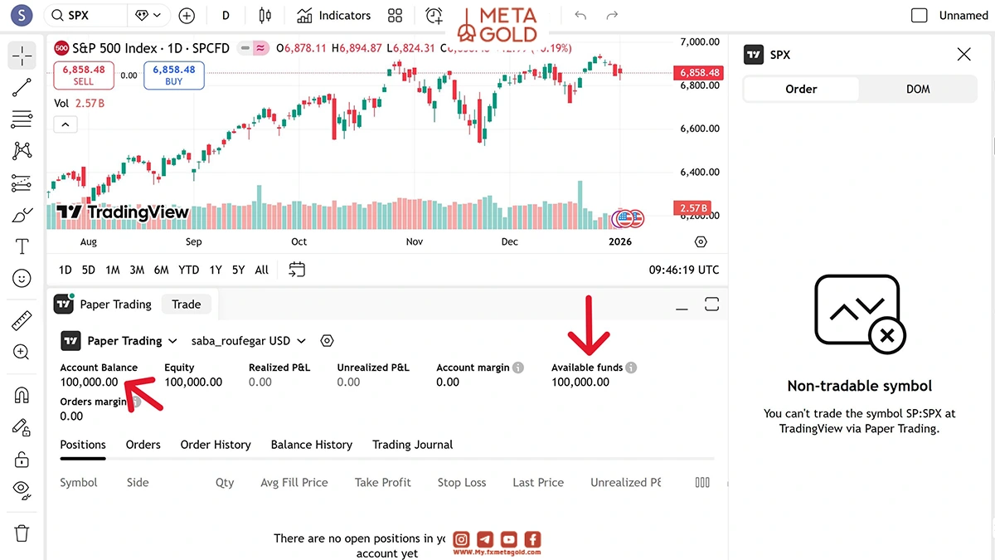Click the SPX symbol search field
Image resolution: width=995 pixels, height=560 pixels.
(x=86, y=15)
